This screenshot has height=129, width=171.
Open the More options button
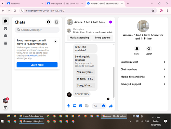point(103,38)
